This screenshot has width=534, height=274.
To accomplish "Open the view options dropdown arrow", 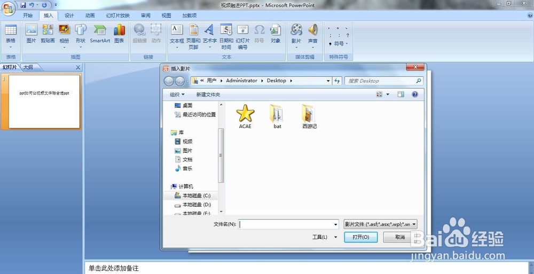I will pos(388,95).
